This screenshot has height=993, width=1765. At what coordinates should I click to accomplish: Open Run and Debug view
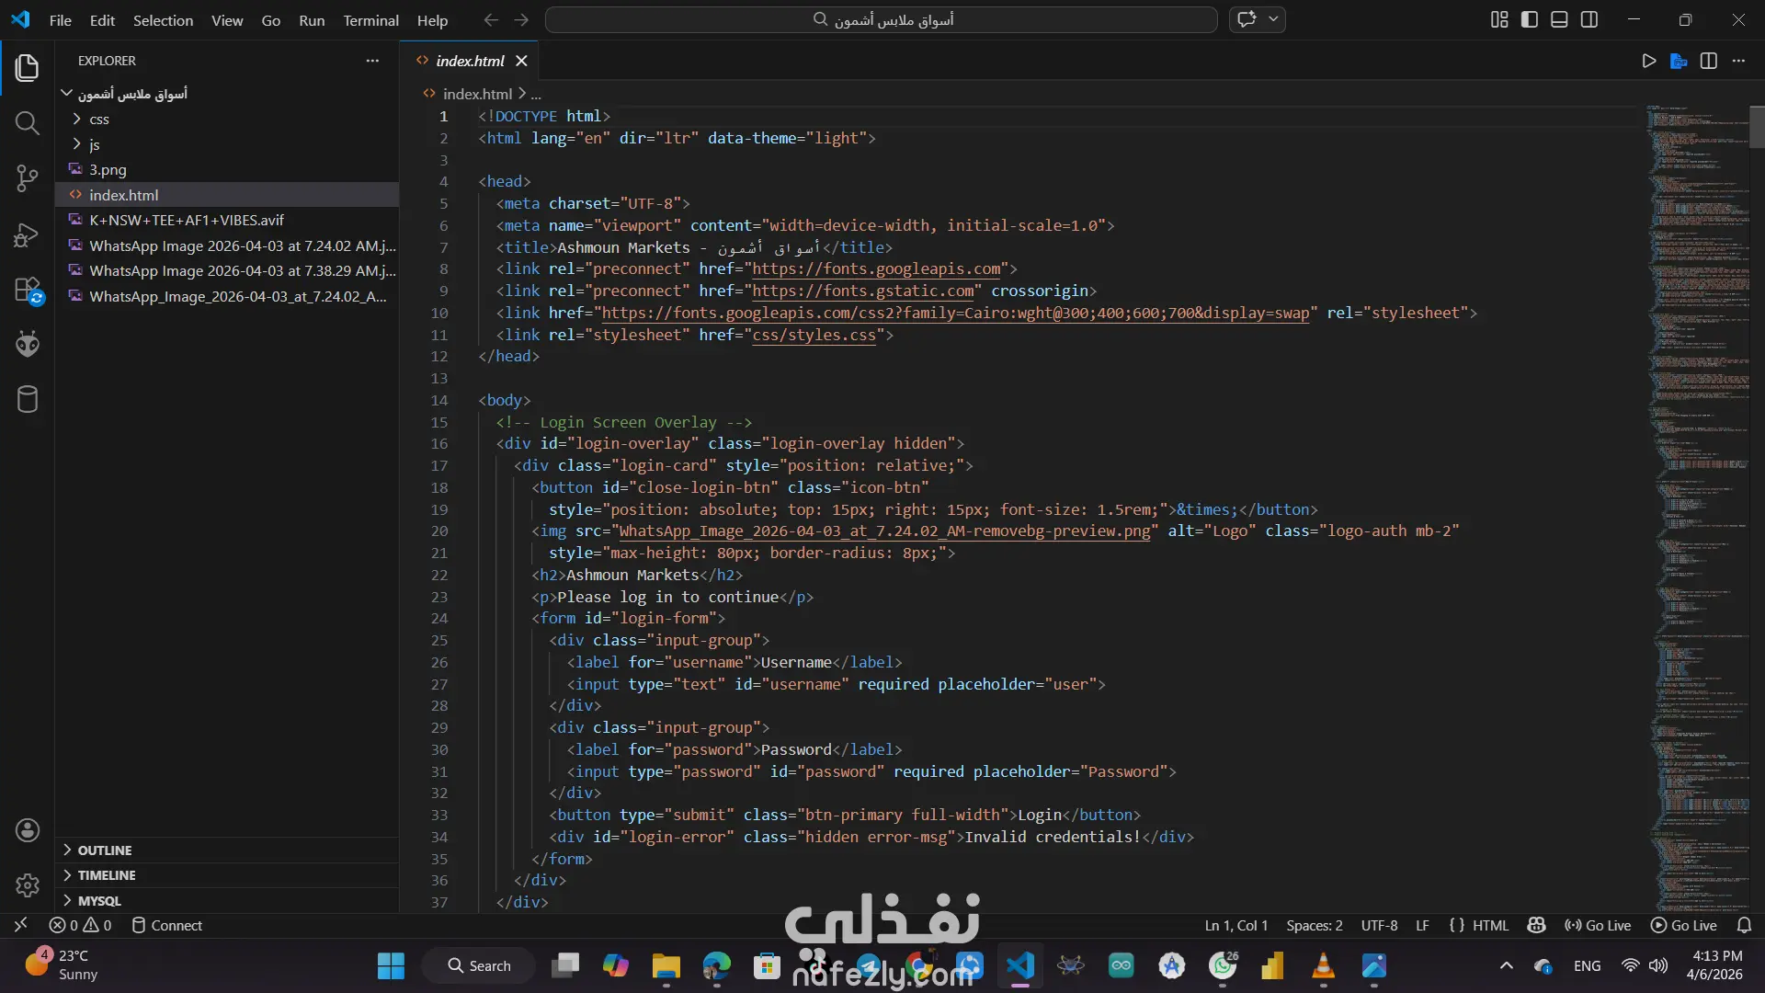coord(28,234)
